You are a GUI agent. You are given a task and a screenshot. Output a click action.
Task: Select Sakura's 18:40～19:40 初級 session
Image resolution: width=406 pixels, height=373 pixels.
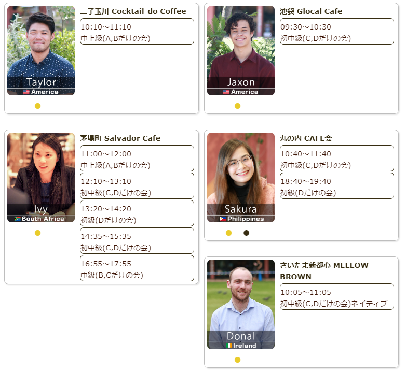337,186
